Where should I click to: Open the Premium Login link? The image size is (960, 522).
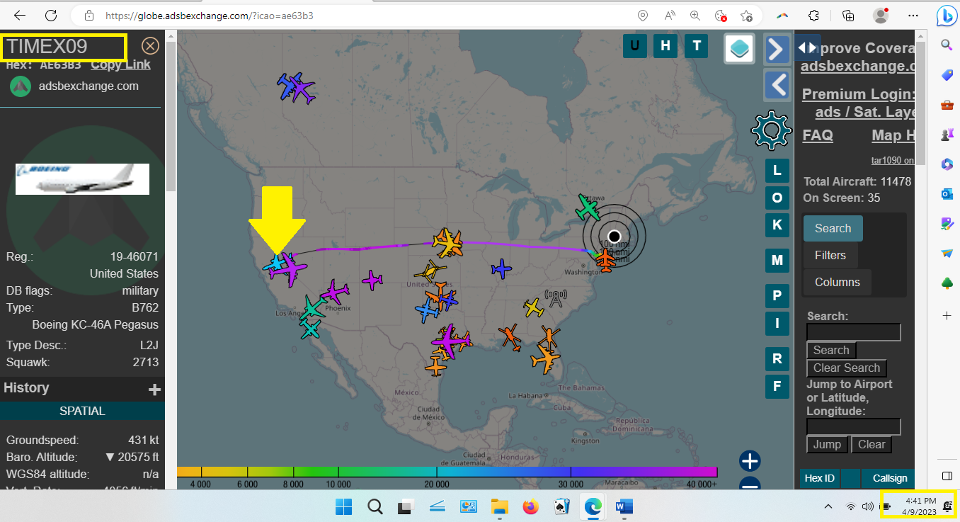[858, 93]
